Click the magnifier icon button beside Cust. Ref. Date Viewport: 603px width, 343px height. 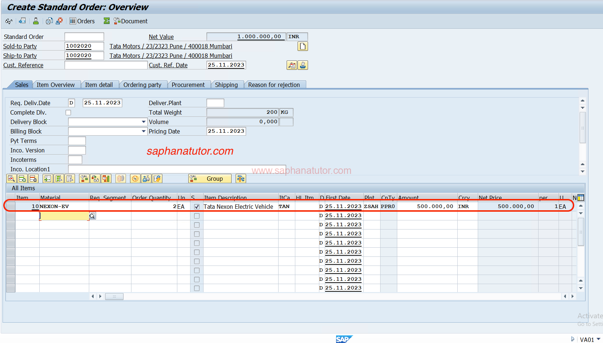[292, 65]
